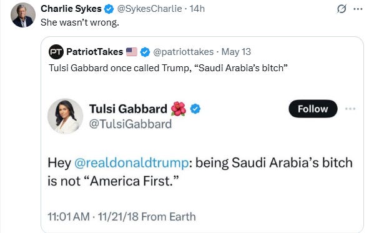This screenshot has width=369, height=233.
Task: Click the PatriotTakes PT logo avatar
Action: coord(56,52)
